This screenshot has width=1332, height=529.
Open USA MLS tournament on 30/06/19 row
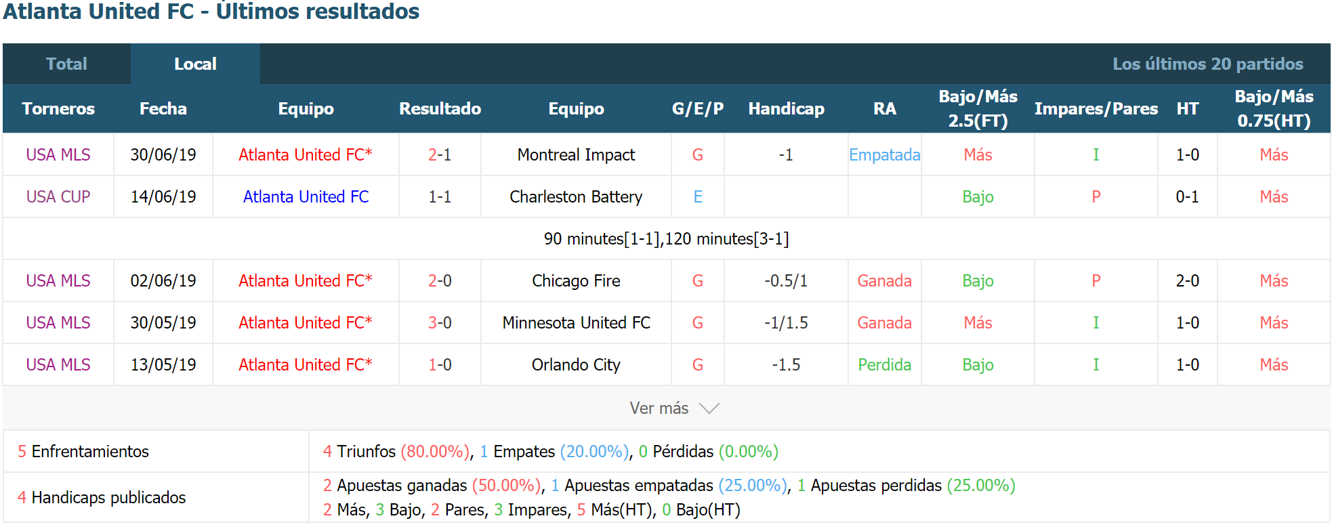(x=58, y=155)
